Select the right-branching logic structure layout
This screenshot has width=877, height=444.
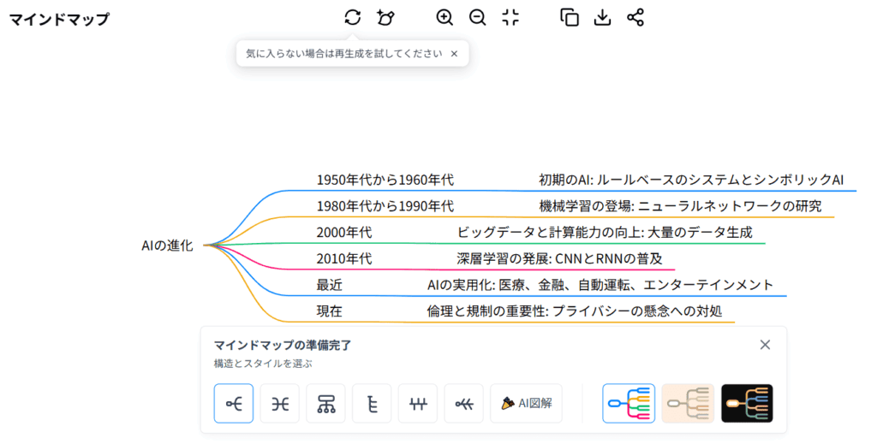[234, 403]
